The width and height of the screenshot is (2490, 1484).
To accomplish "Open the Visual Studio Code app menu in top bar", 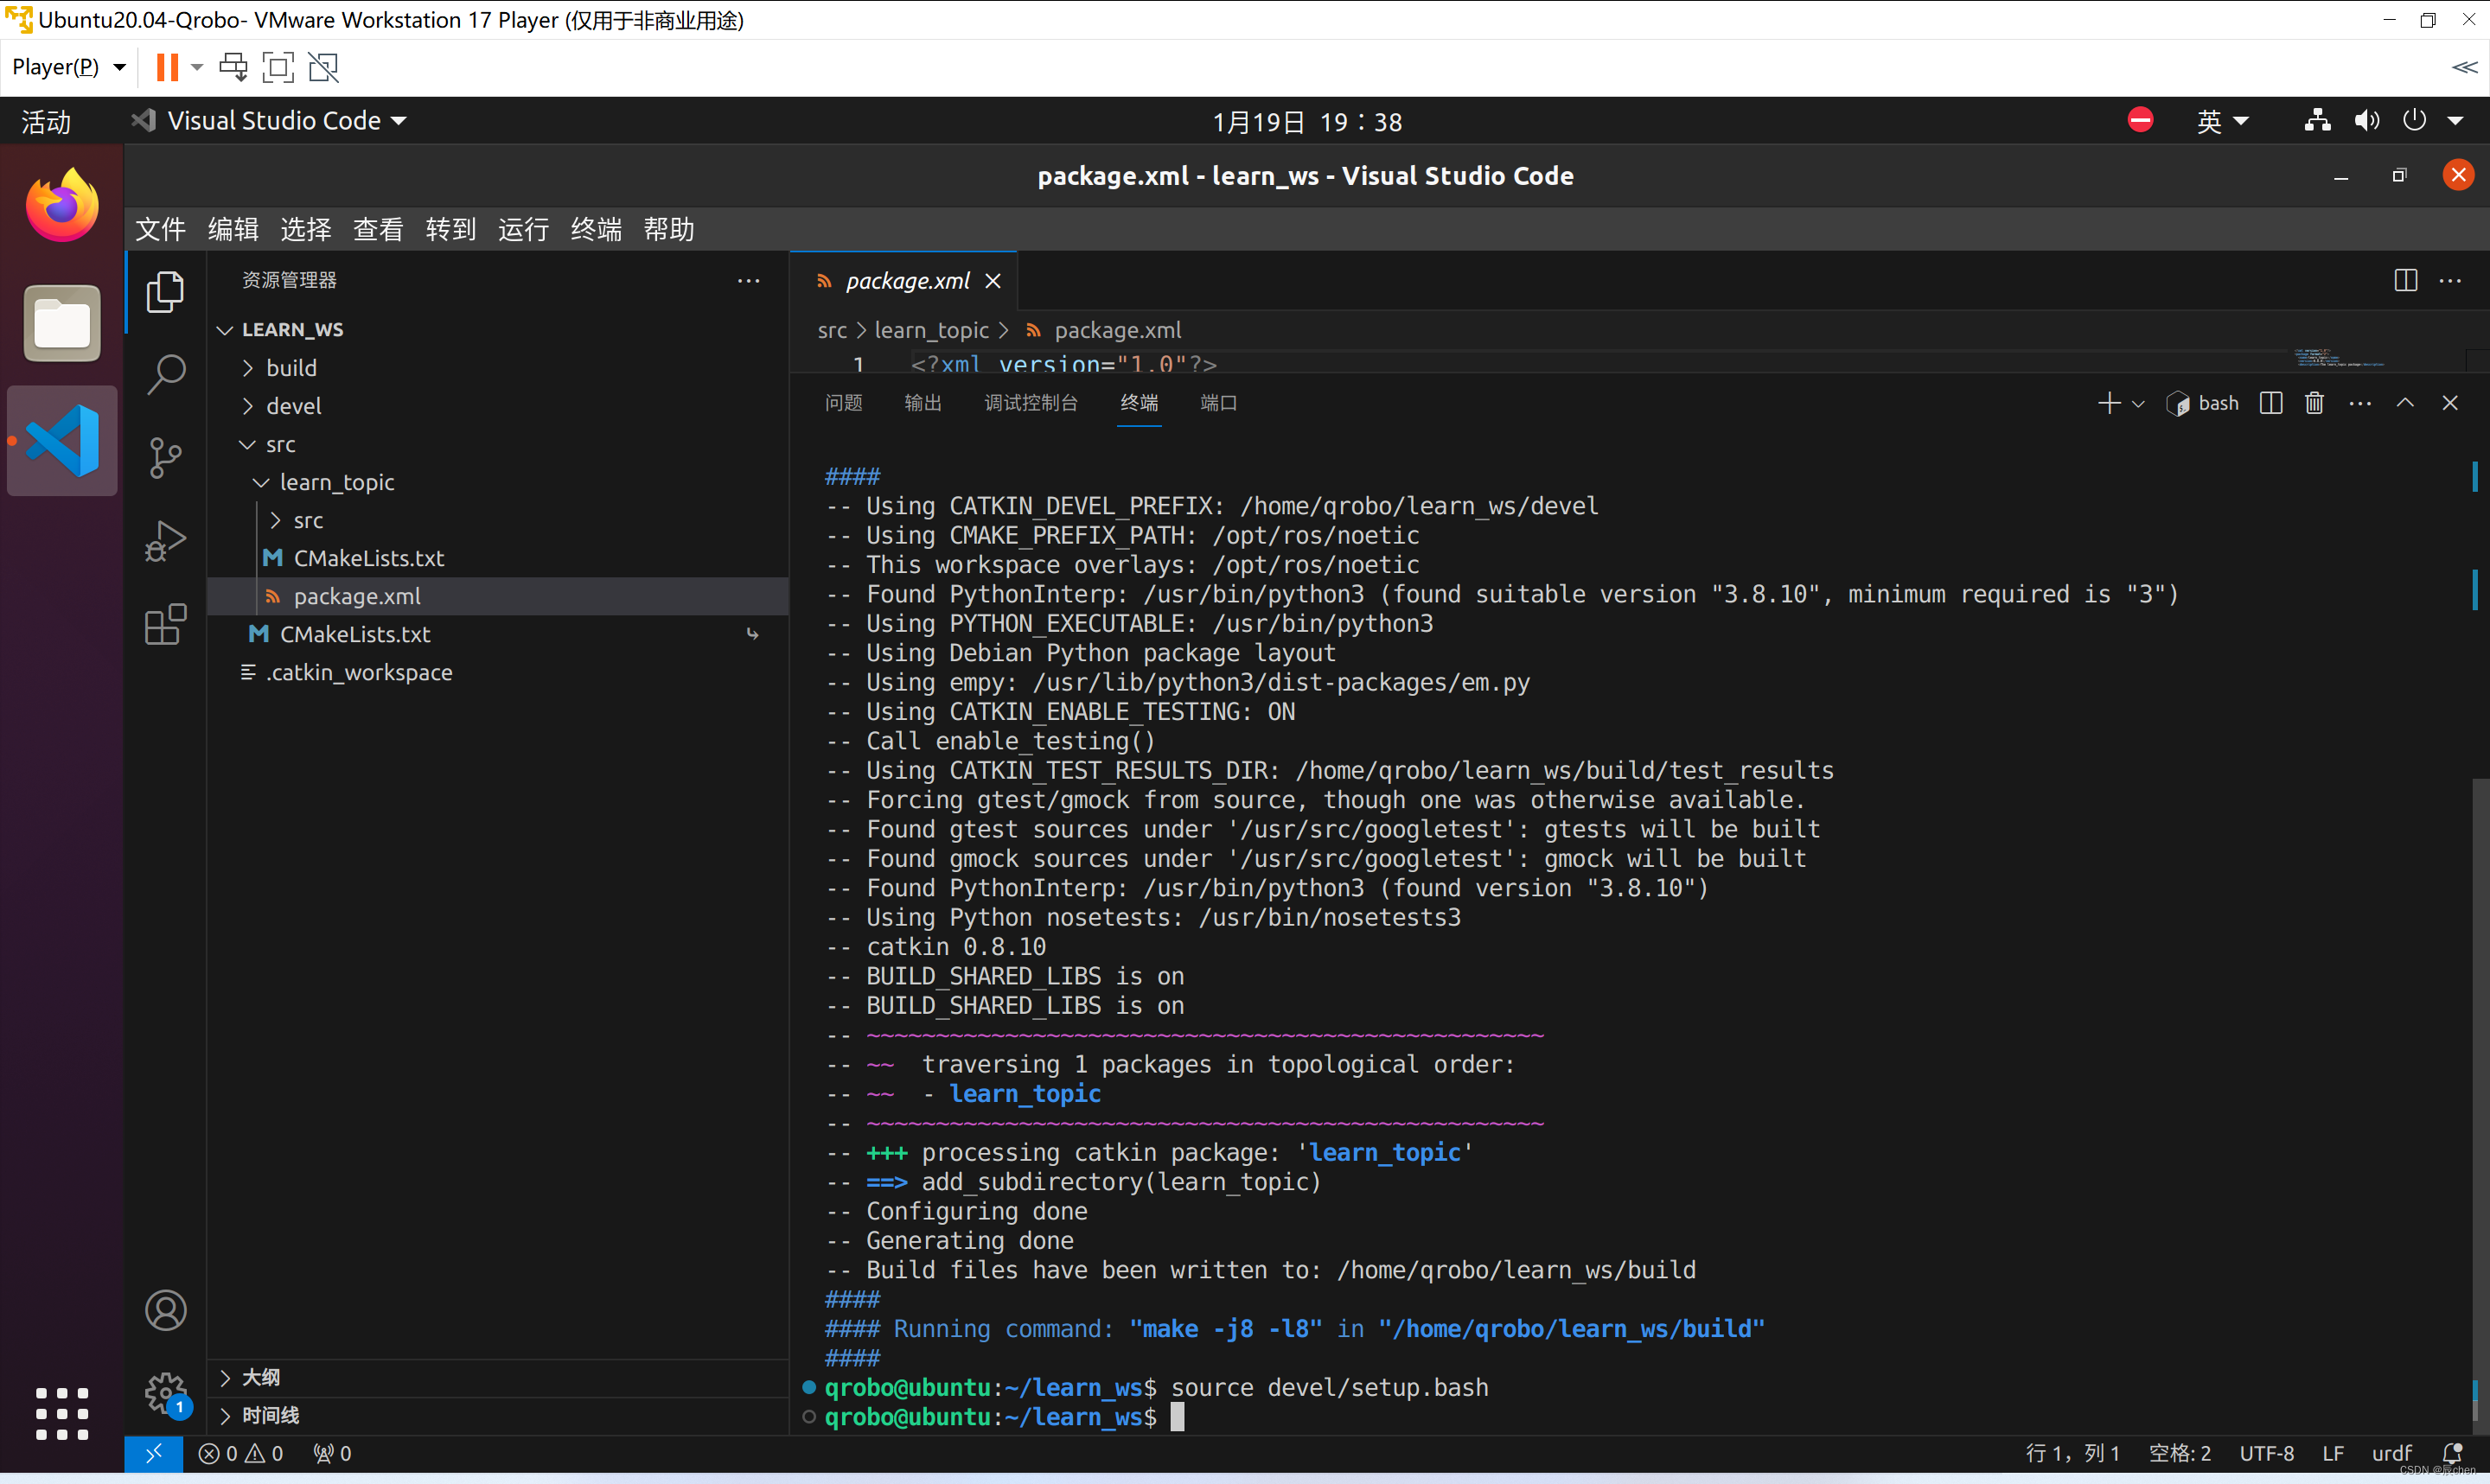I will 269,121.
